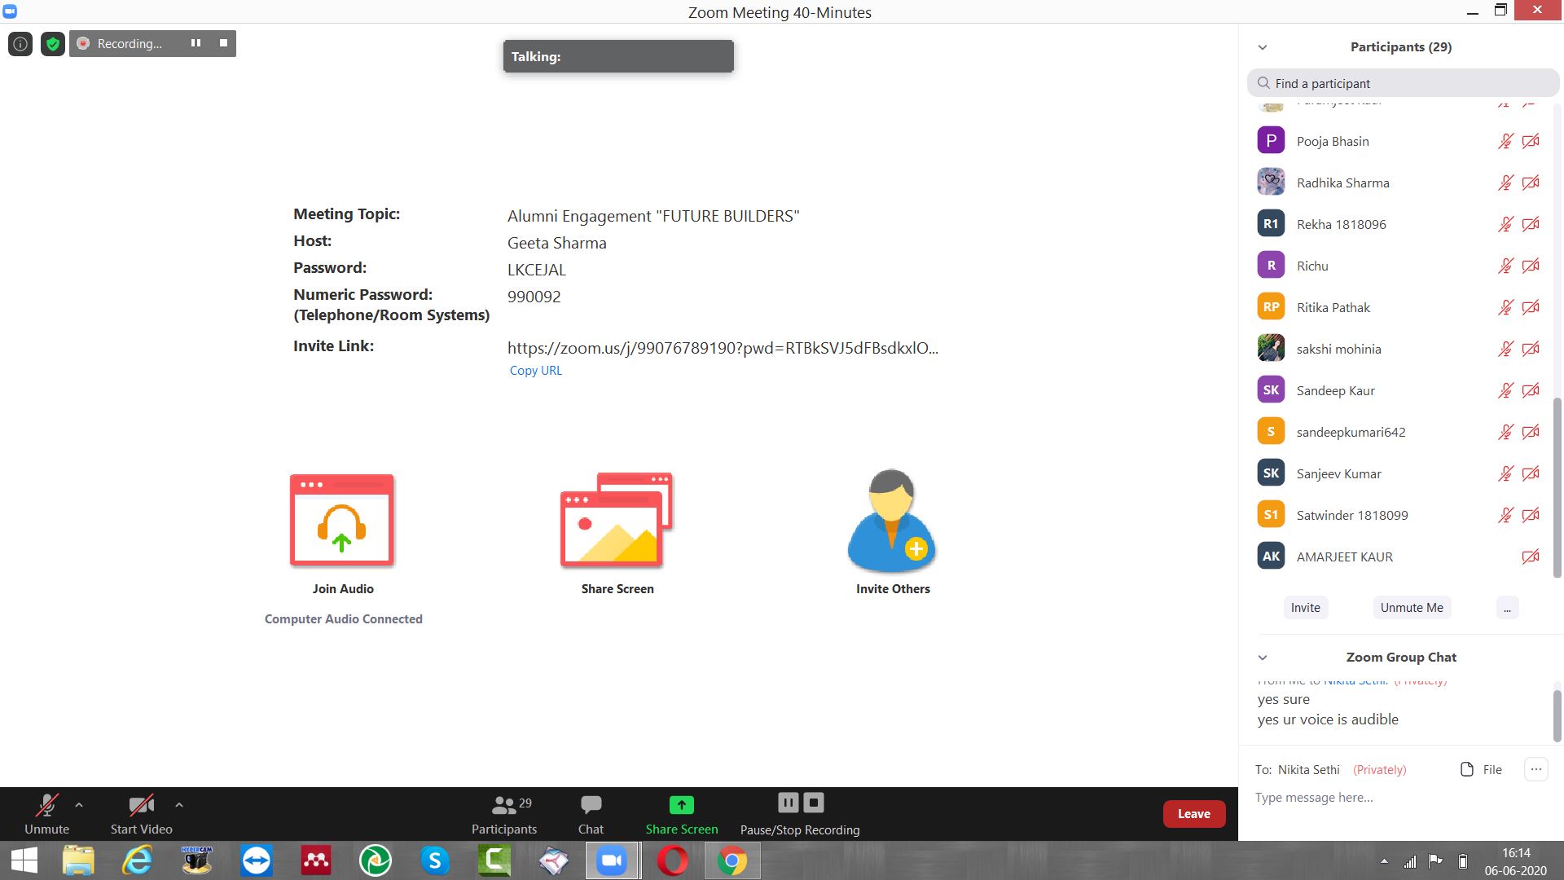
Task: Click Richu's muted microphone icon
Action: pyautogui.click(x=1505, y=266)
